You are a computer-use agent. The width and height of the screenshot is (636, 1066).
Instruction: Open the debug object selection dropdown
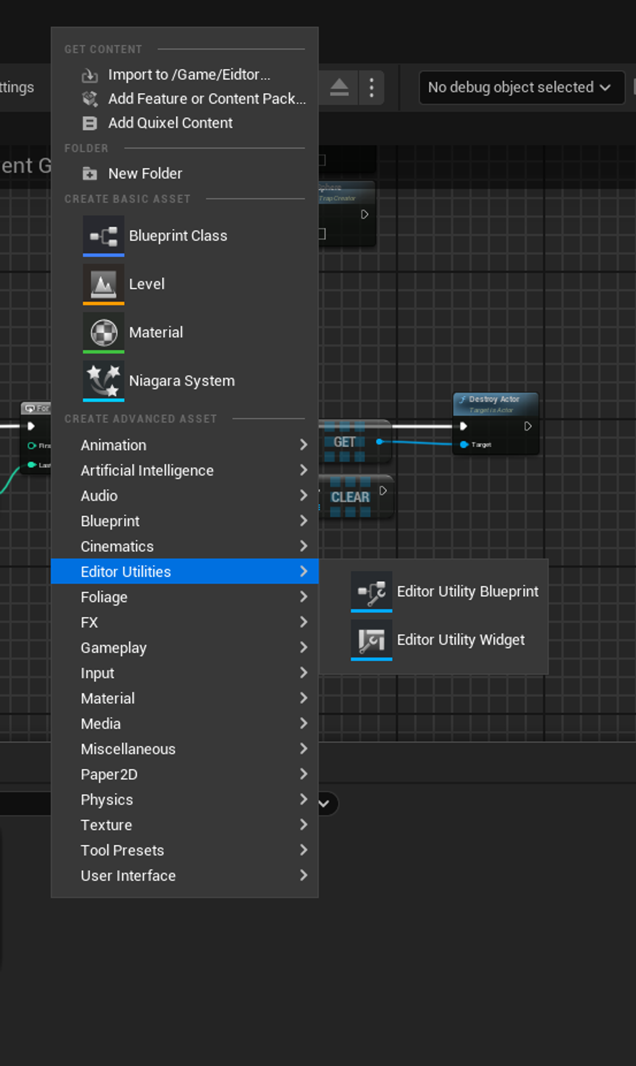click(x=521, y=88)
